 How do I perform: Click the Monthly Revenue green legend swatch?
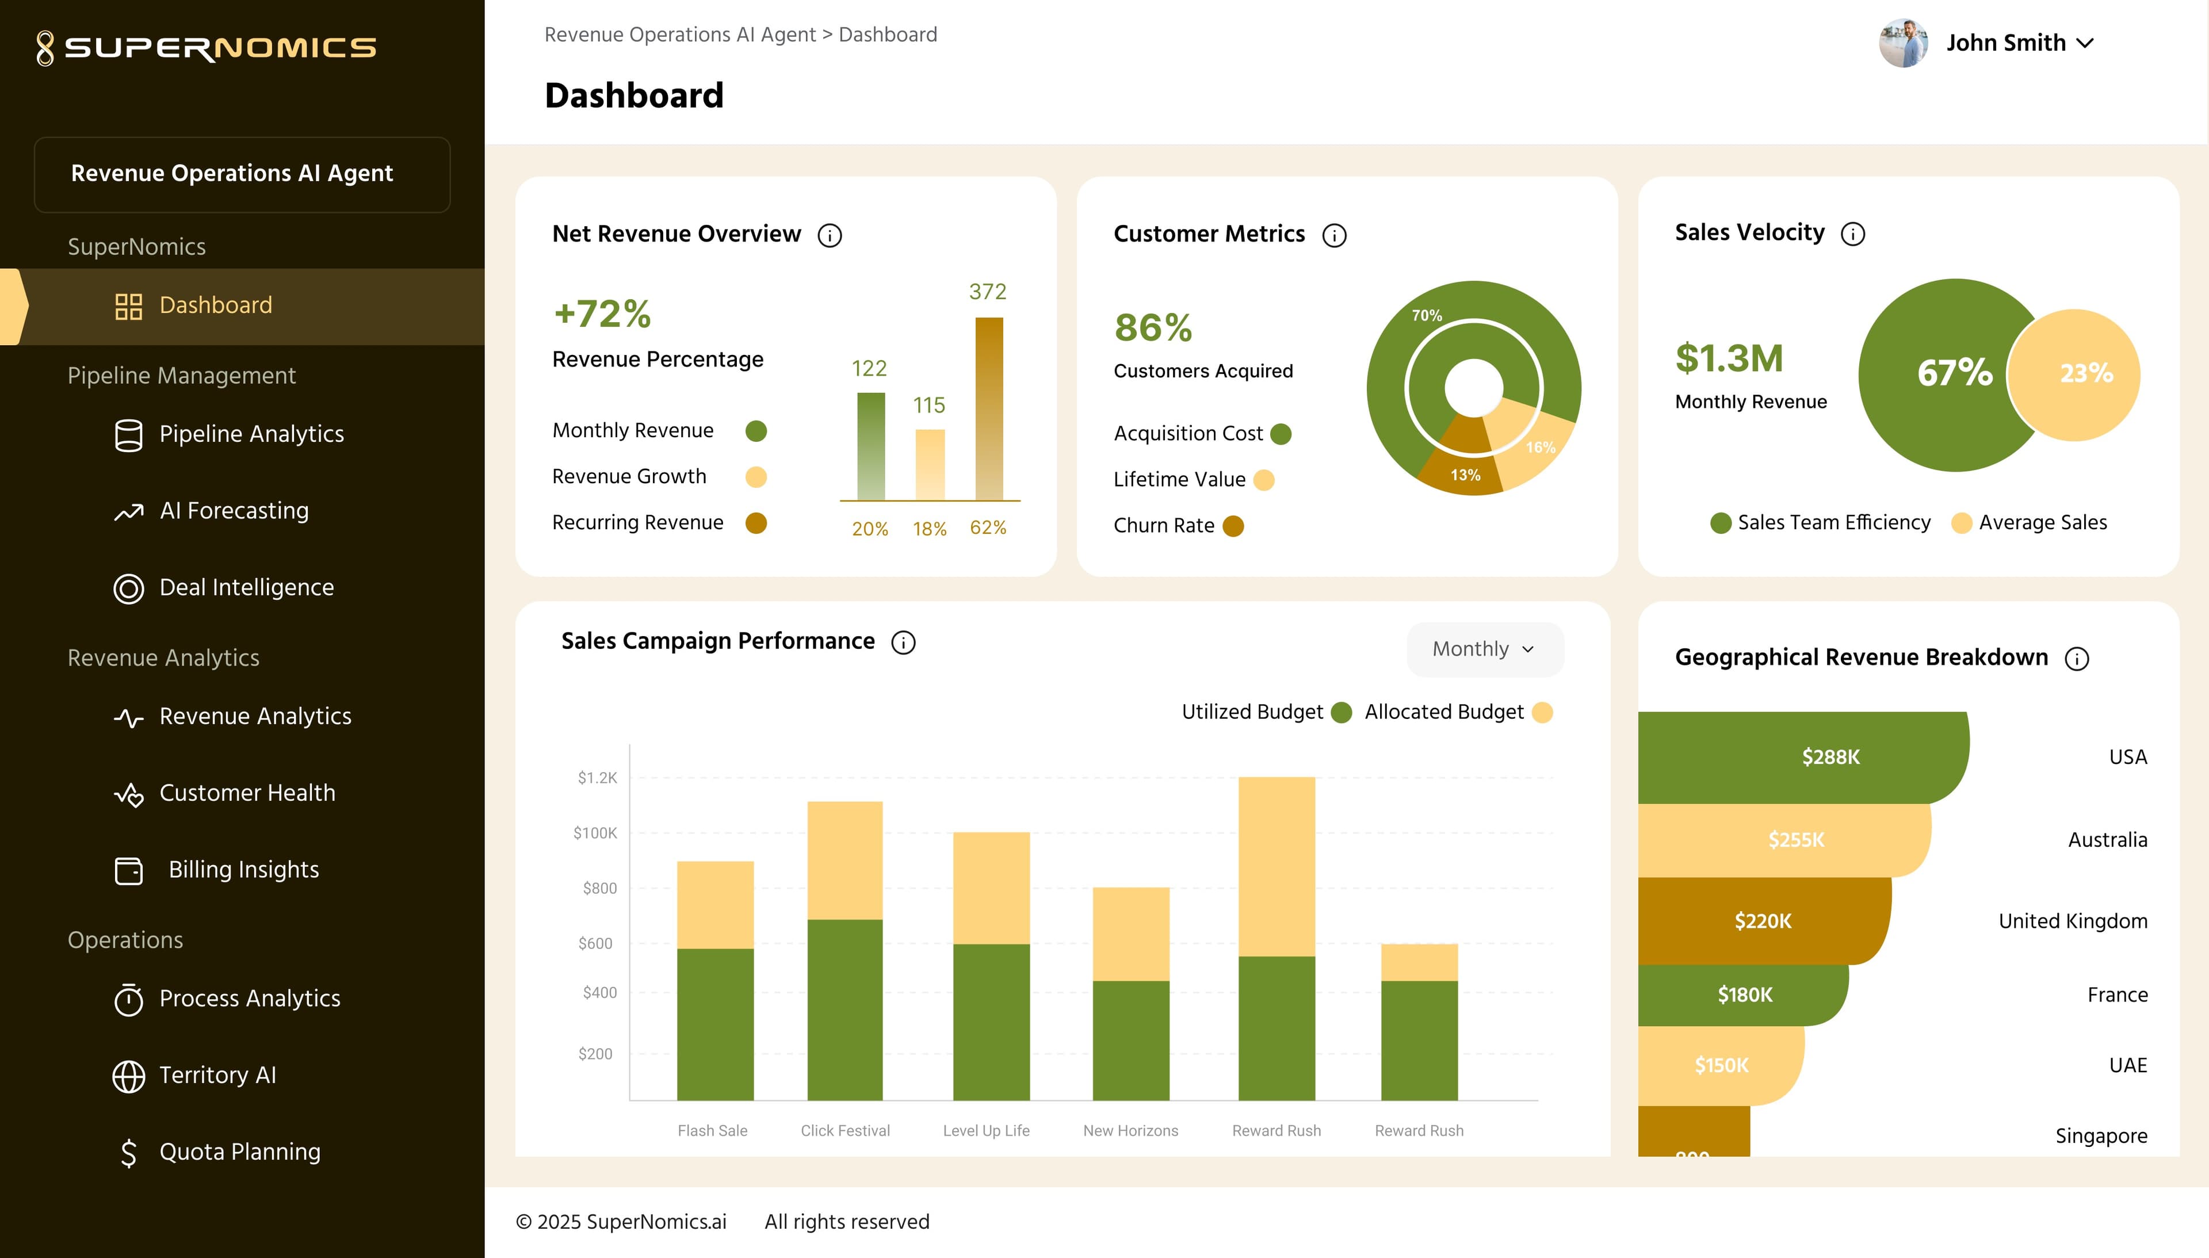[756, 430]
